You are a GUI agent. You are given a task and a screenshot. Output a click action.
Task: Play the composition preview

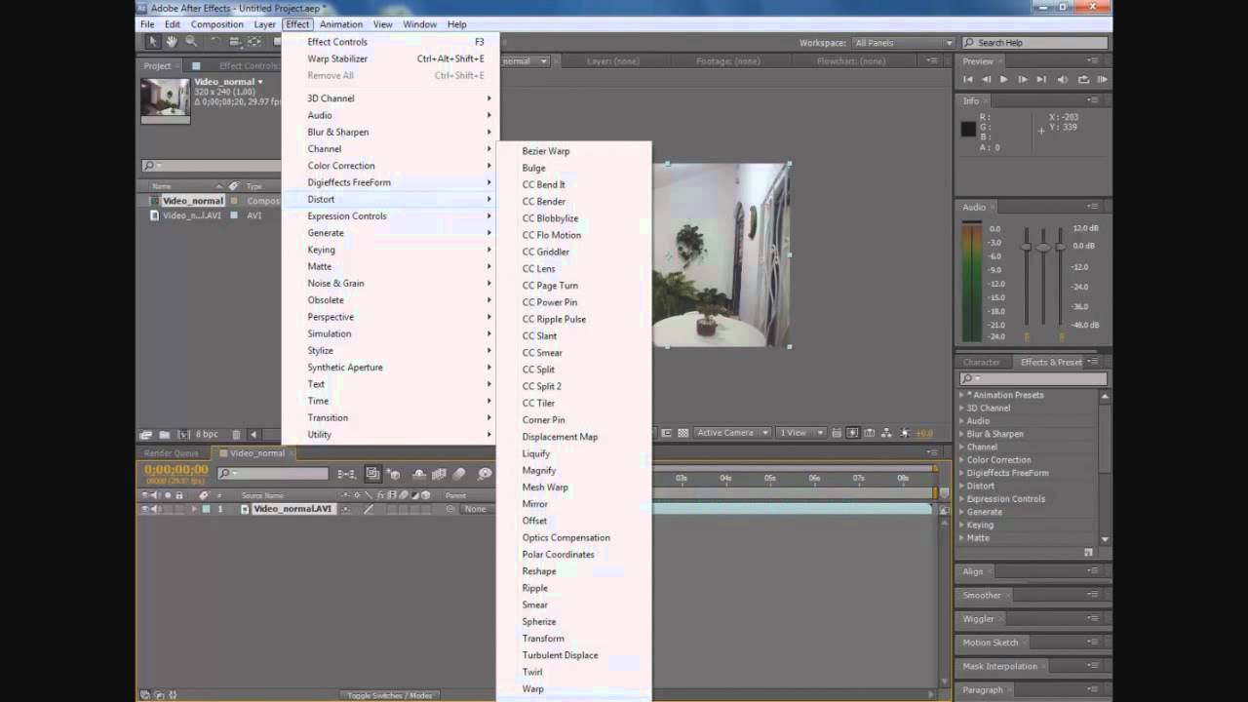click(x=1003, y=79)
